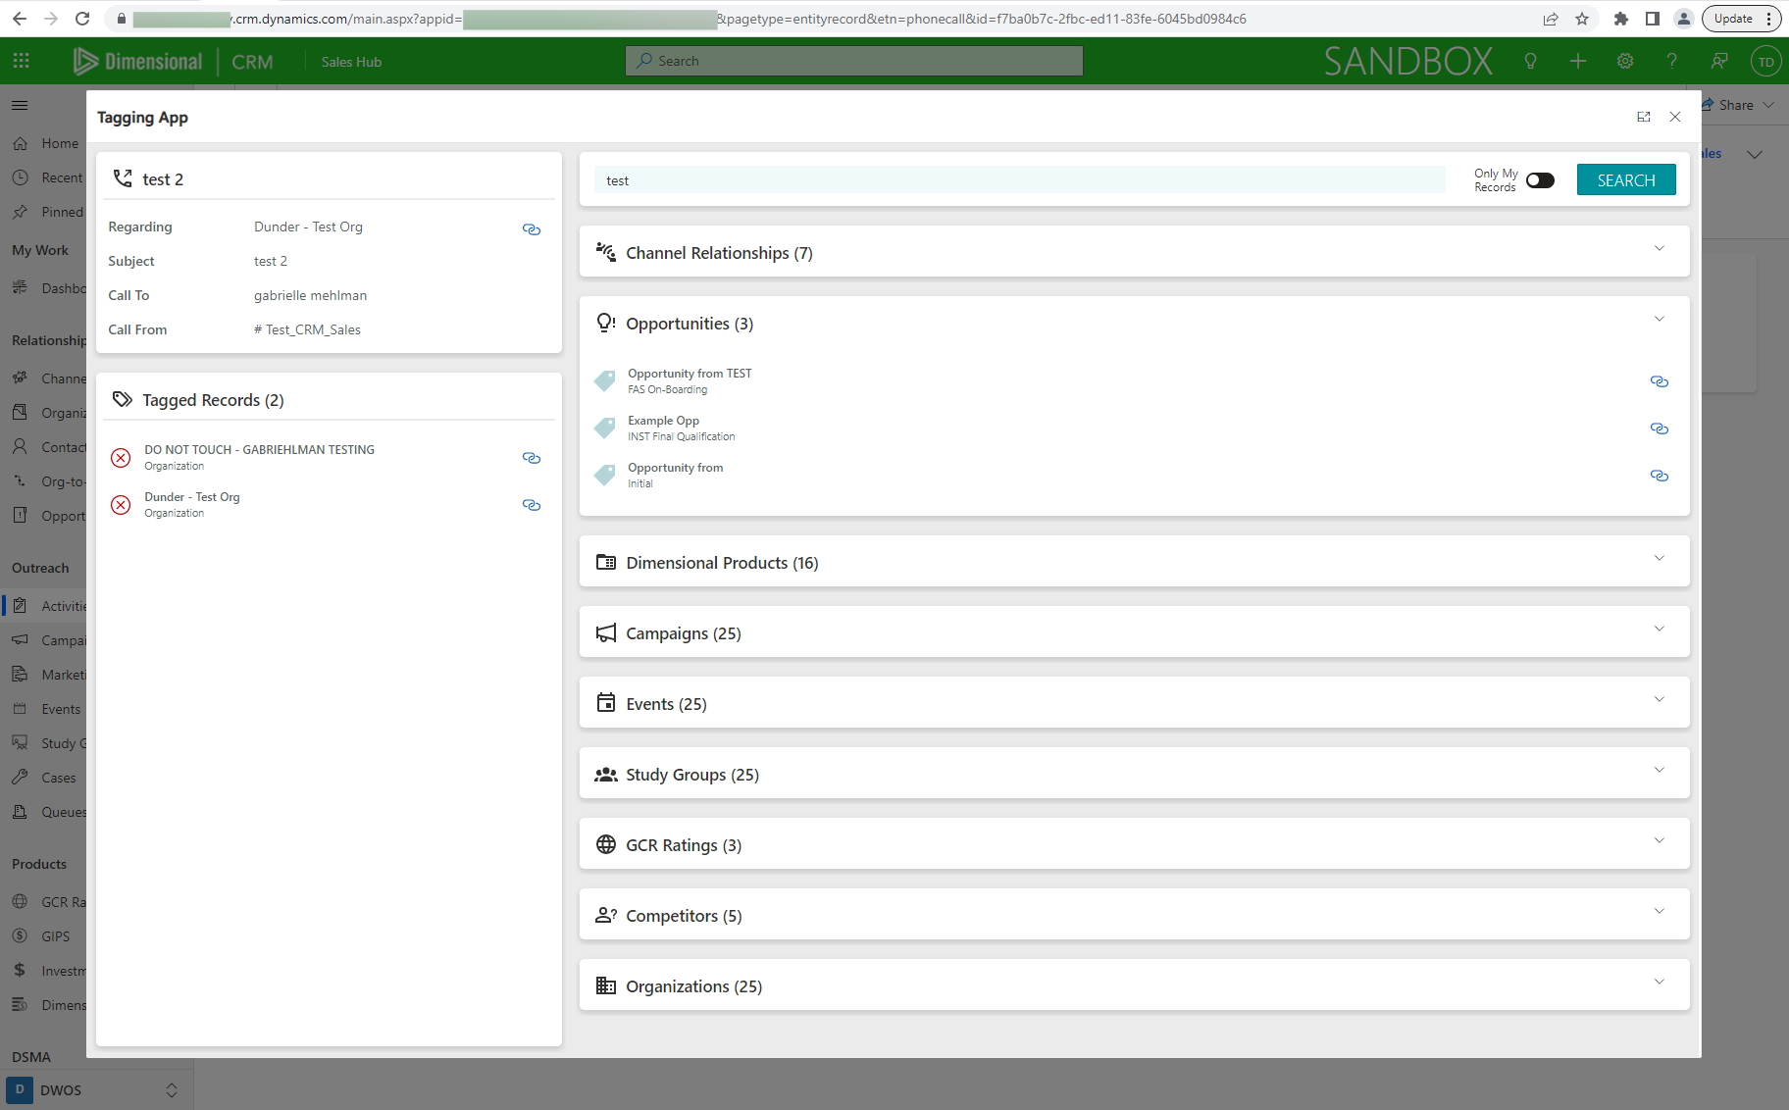1789x1110 pixels.
Task: Click link icon beside Regarding field
Action: [532, 229]
